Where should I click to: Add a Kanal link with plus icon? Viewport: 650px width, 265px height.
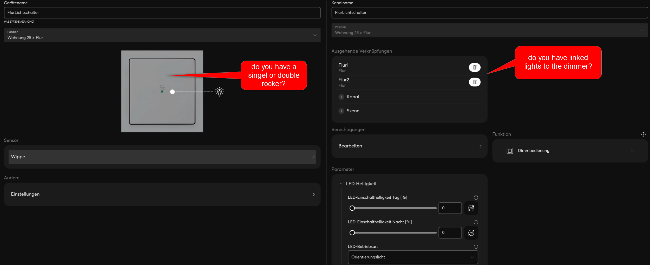pyautogui.click(x=341, y=97)
